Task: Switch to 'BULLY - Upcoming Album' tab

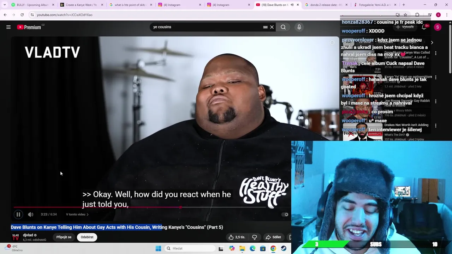Action: 32,5
